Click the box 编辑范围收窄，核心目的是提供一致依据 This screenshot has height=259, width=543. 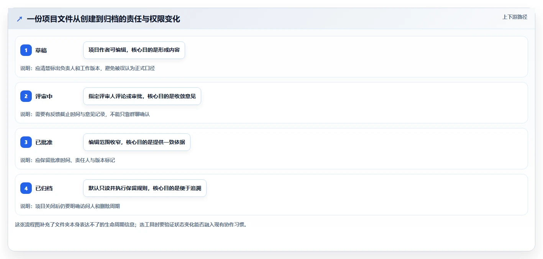137,142
